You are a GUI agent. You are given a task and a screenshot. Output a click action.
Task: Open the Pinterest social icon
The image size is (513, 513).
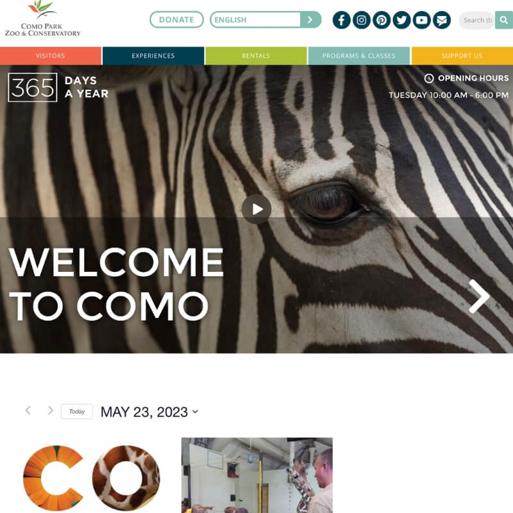point(382,20)
